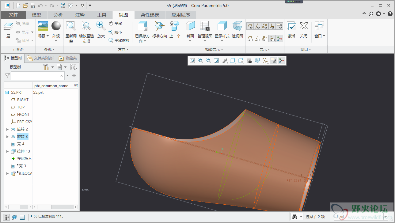Toggle annotation display in graphics toolbar

(273, 61)
